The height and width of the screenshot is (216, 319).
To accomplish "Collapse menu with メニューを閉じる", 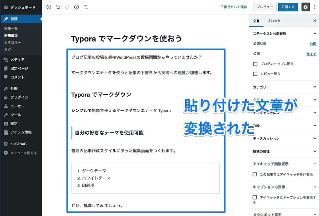I will [x=21, y=153].
